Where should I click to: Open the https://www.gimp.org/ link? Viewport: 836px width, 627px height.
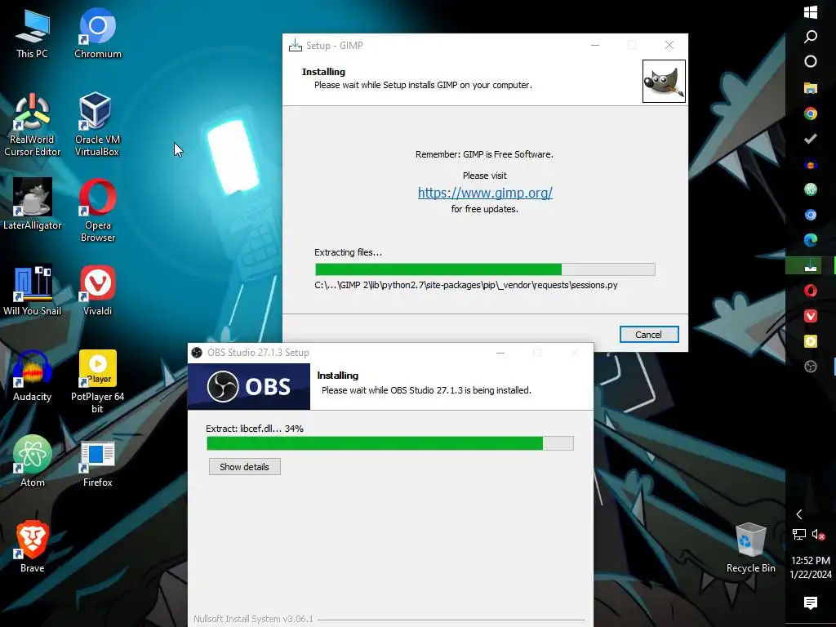[485, 193]
